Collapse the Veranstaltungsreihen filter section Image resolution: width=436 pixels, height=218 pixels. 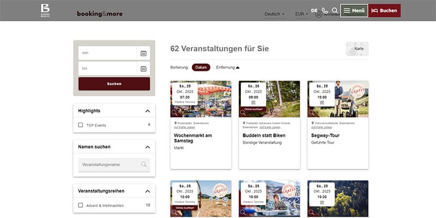[148, 191]
